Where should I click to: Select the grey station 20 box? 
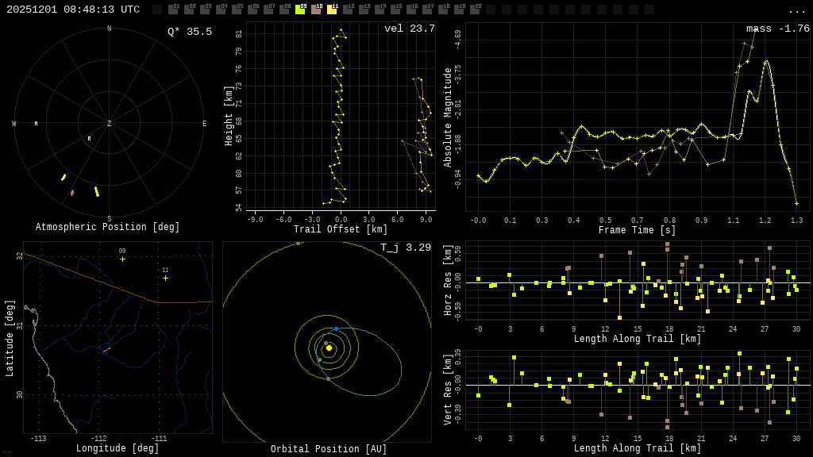point(475,10)
